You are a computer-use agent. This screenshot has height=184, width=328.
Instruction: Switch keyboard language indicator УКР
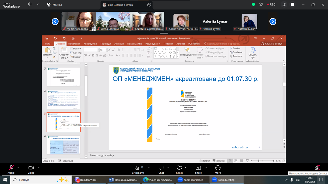(x=298, y=180)
